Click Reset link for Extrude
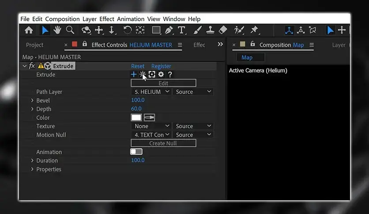Viewport: 369px width, 214px height. [x=138, y=66]
